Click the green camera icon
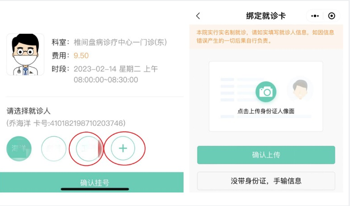This screenshot has width=350, height=206. point(266,92)
